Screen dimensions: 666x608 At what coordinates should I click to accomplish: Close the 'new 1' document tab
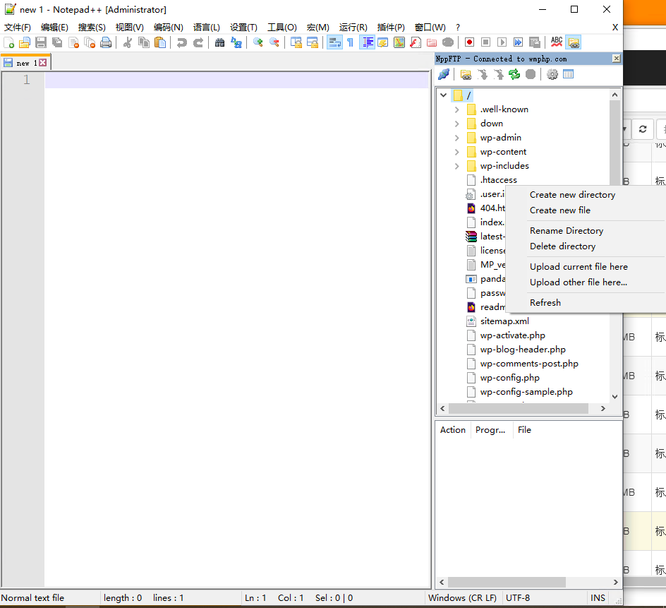pyautogui.click(x=43, y=63)
